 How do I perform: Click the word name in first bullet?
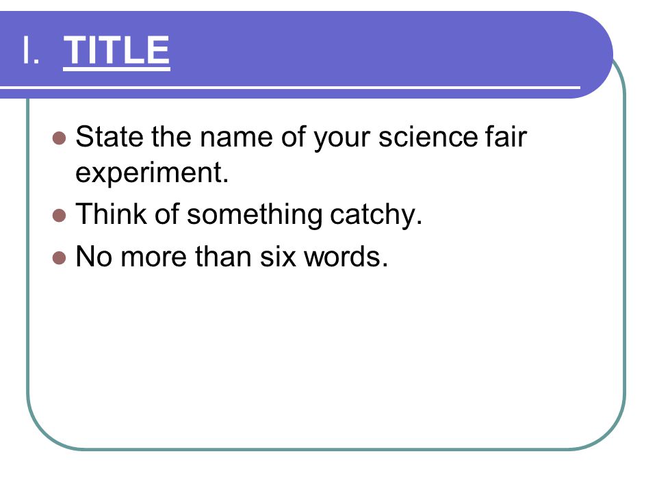[x=236, y=136]
